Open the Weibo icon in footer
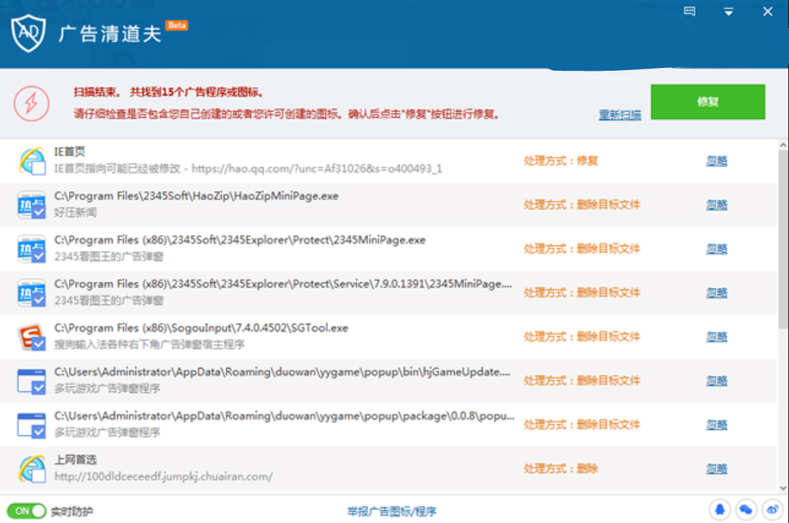The width and height of the screenshot is (789, 523). [773, 510]
